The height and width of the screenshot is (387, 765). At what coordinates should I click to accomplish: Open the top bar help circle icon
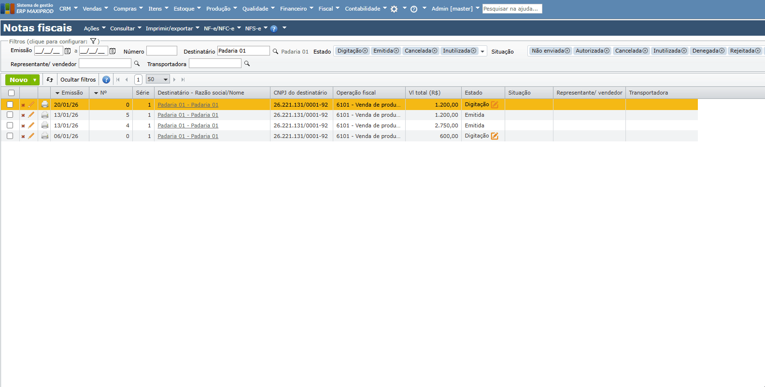(414, 9)
